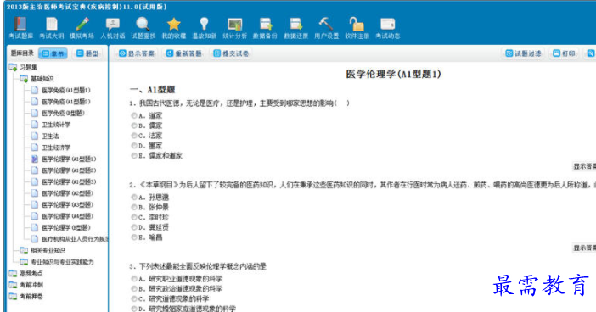Choose option C 李时珍 for question 2
The image size is (596, 312).
pos(134,217)
